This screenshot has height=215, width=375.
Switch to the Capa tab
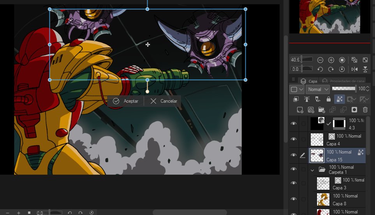309,81
